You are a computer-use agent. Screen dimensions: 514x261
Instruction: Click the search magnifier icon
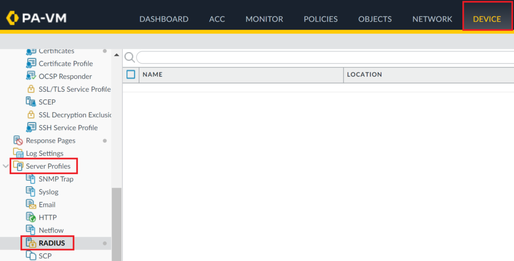pyautogui.click(x=130, y=57)
